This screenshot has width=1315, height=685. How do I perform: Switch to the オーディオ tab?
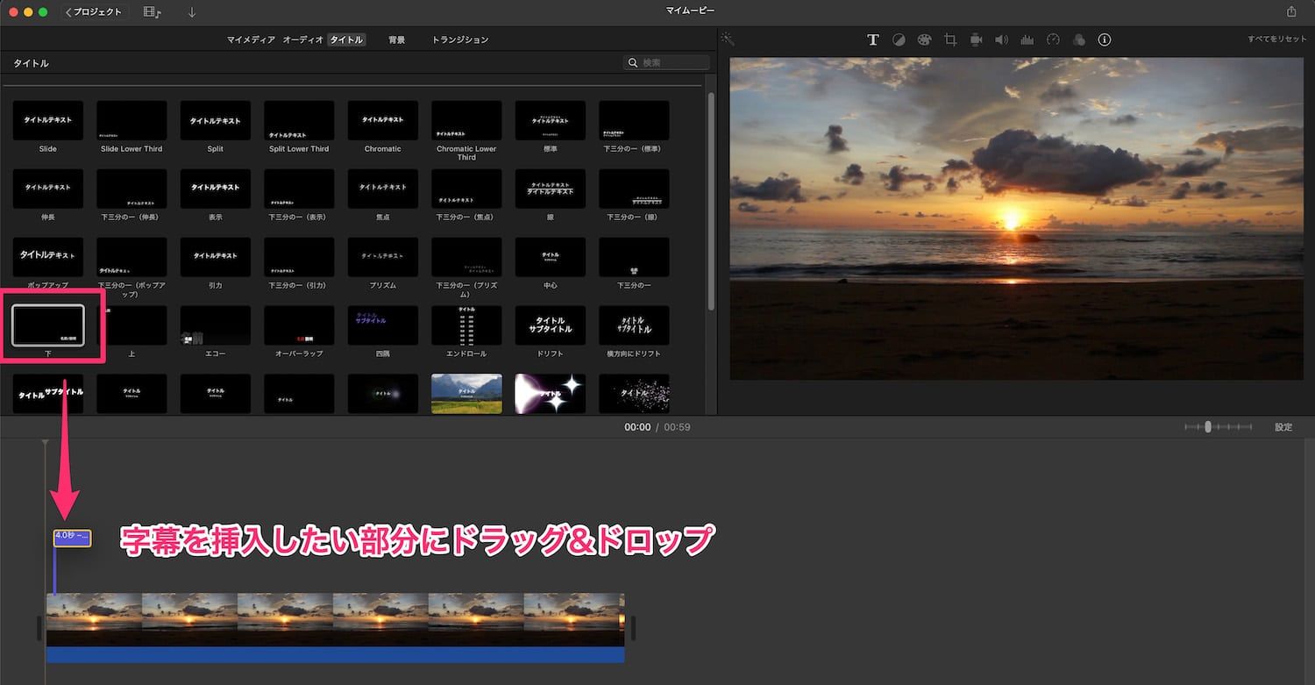(x=302, y=39)
